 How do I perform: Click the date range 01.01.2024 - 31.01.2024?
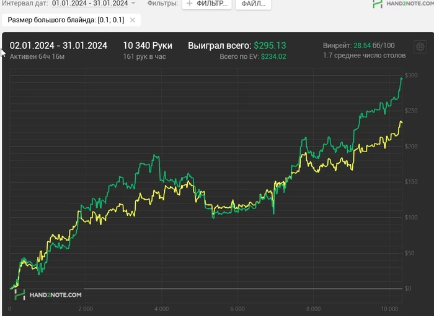[90, 3]
